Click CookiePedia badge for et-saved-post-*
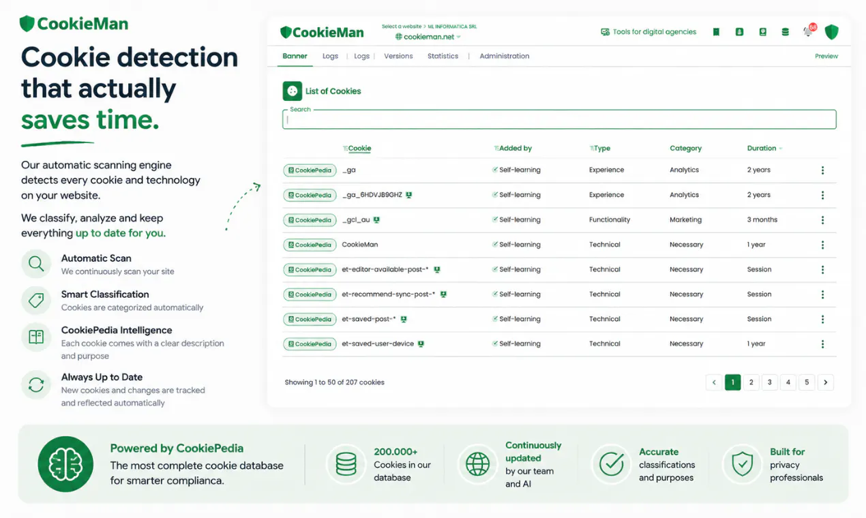Screen dimensions: 866x518 point(310,319)
